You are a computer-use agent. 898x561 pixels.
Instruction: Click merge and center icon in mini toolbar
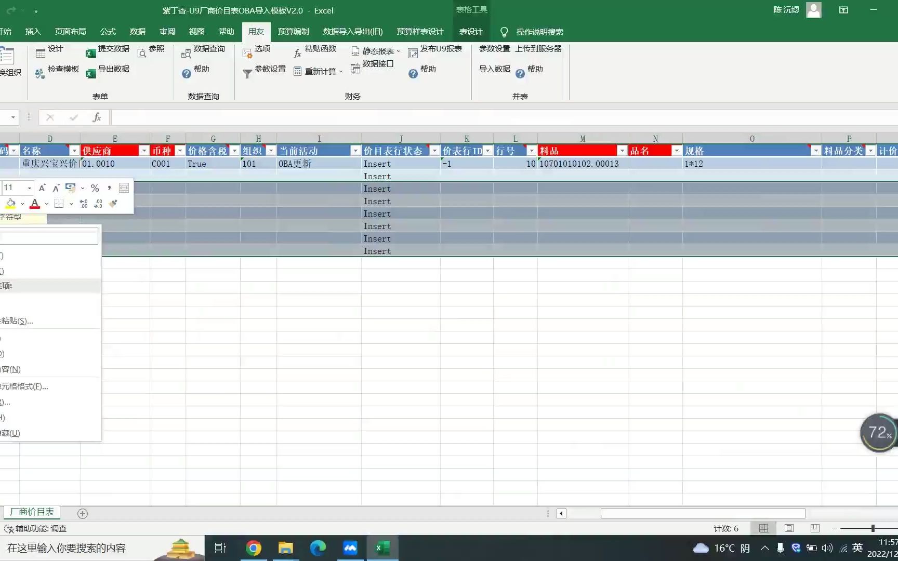pos(124,188)
